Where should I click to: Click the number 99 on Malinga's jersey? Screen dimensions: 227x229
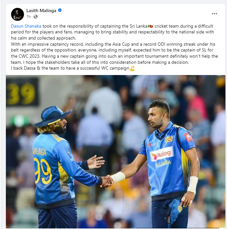[x=43, y=171]
